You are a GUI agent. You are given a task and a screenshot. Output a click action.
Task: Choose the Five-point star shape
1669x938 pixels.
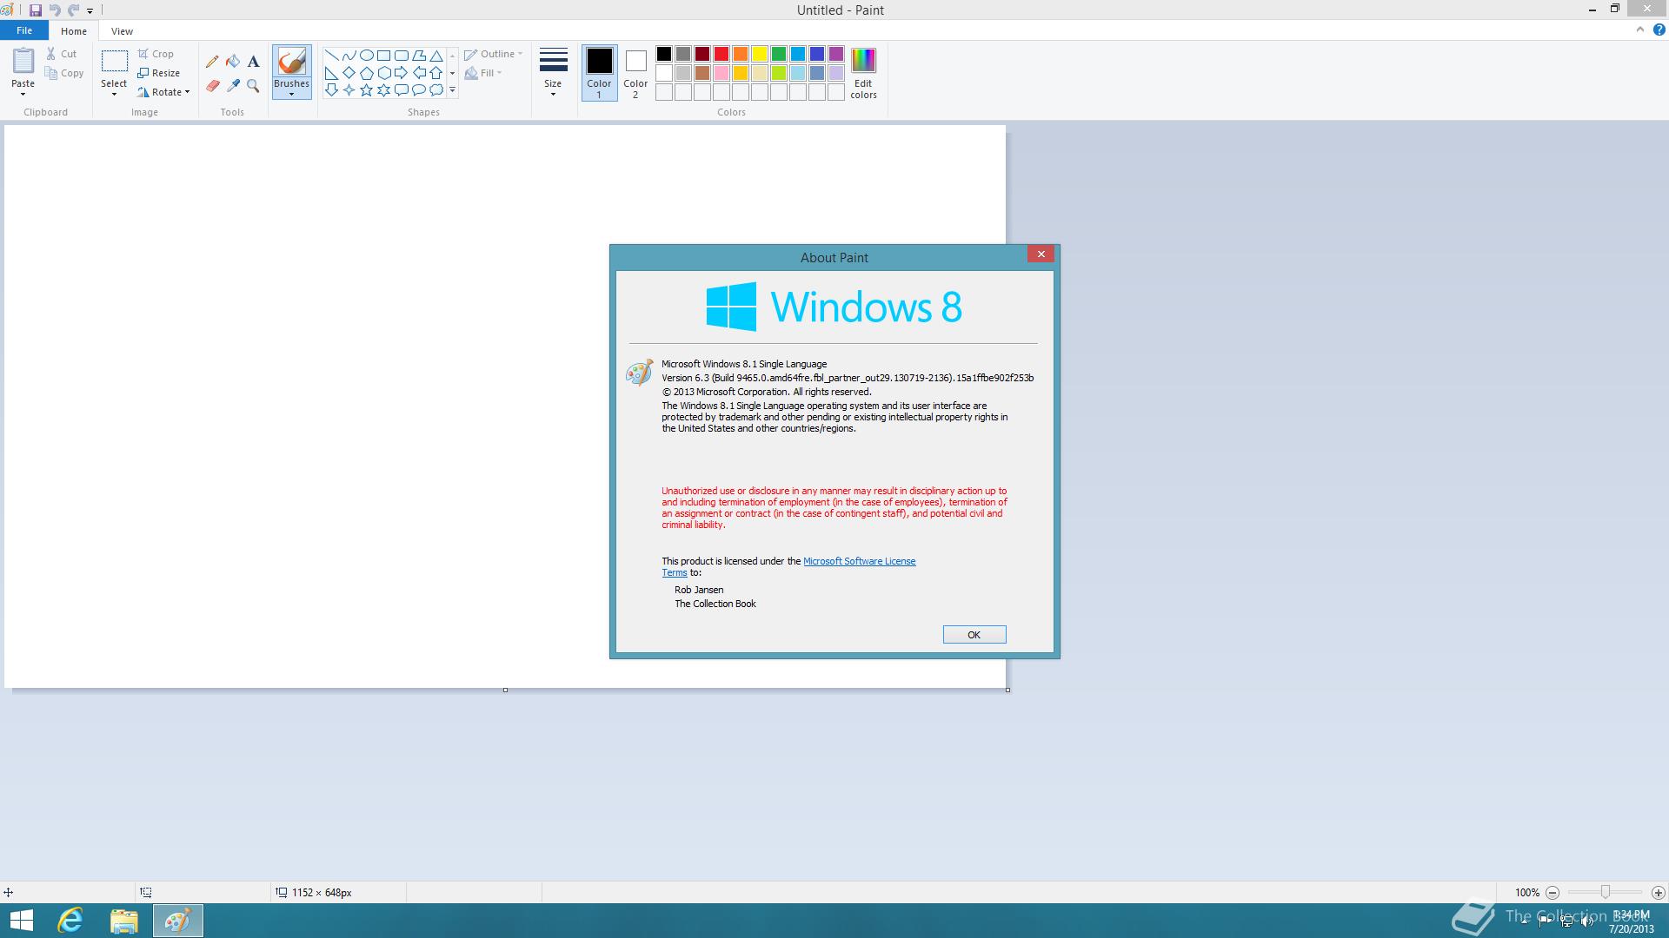tap(366, 90)
